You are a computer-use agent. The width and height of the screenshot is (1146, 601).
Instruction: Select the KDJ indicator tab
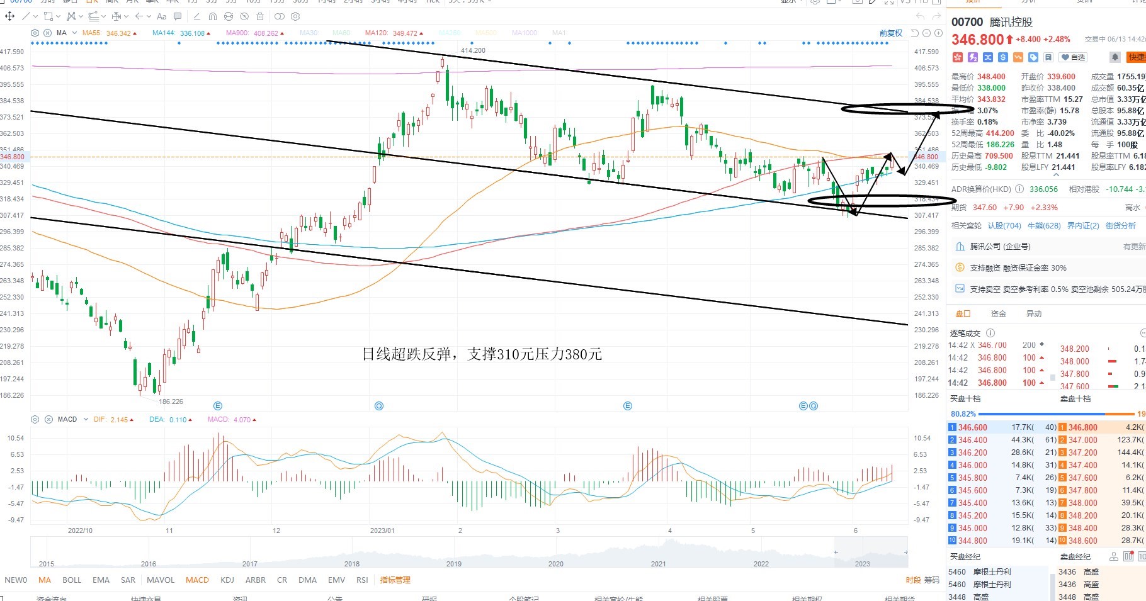point(227,580)
